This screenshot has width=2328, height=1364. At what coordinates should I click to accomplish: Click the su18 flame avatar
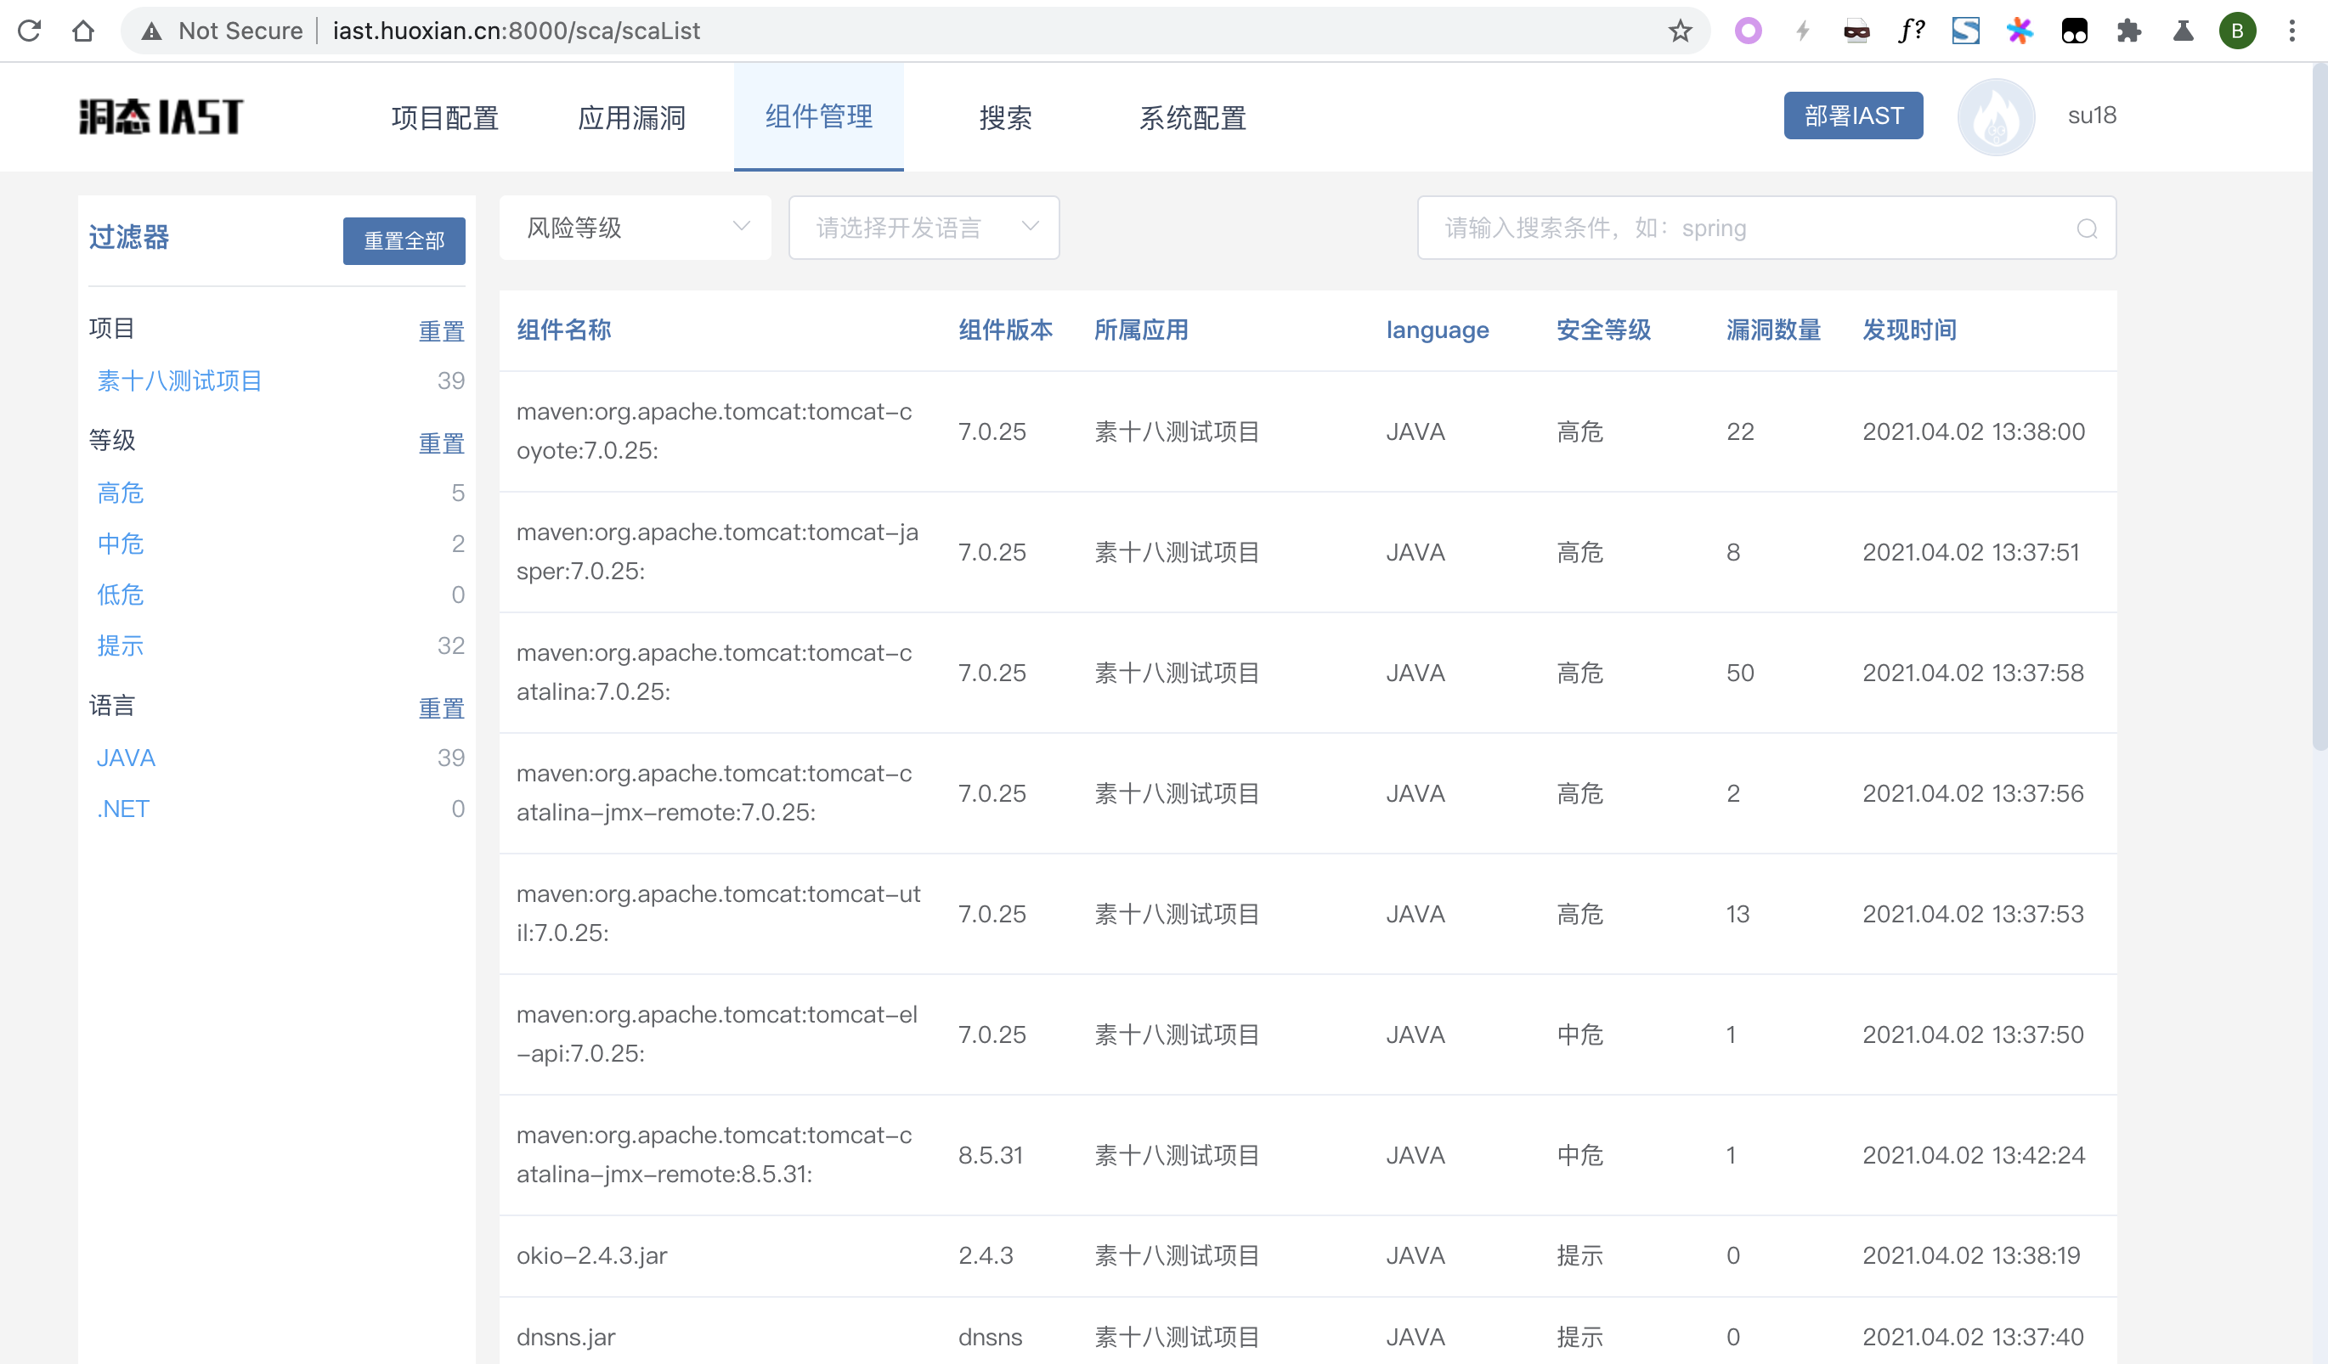pos(1996,116)
